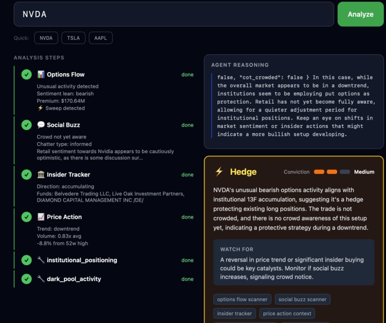Click the bank building icon beside Insider Tracker
This screenshot has width=386, height=323.
(x=41, y=175)
